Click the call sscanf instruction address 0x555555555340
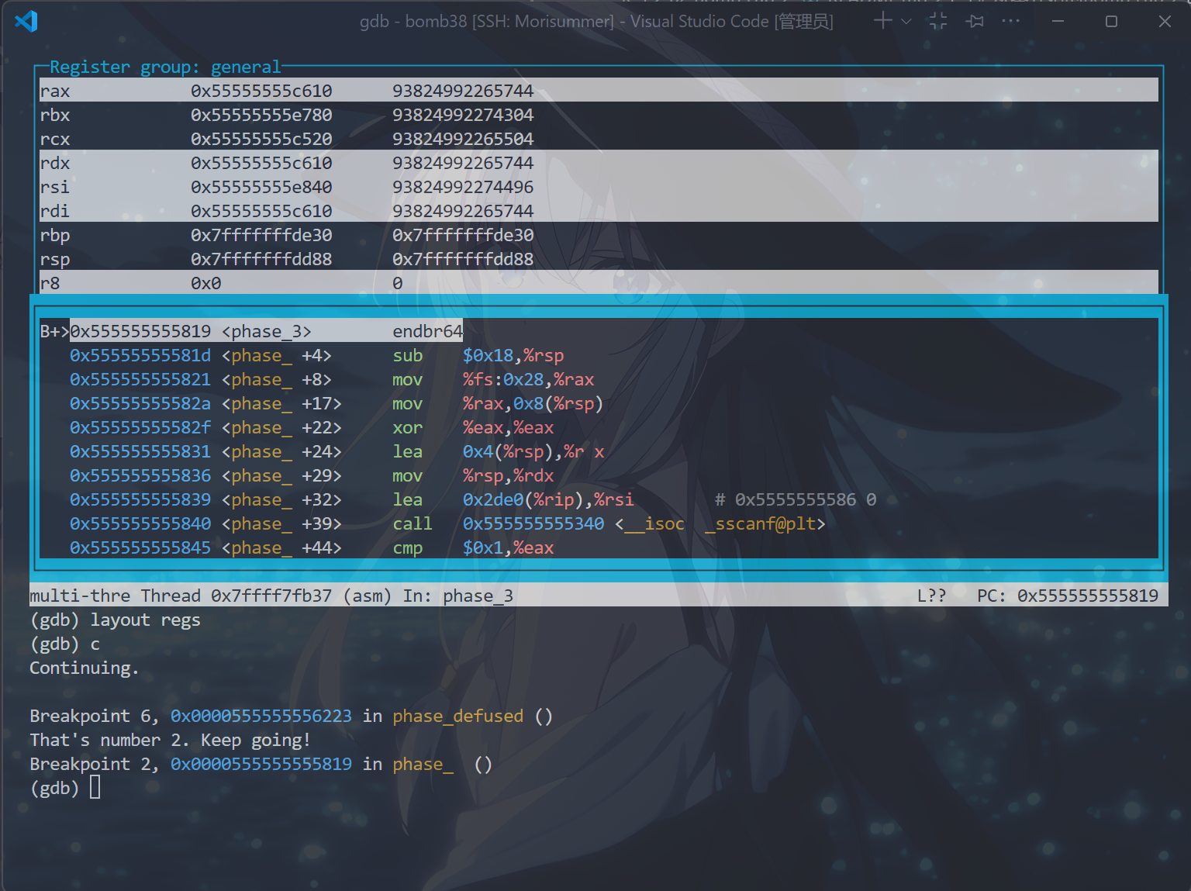The width and height of the screenshot is (1191, 891). point(533,523)
